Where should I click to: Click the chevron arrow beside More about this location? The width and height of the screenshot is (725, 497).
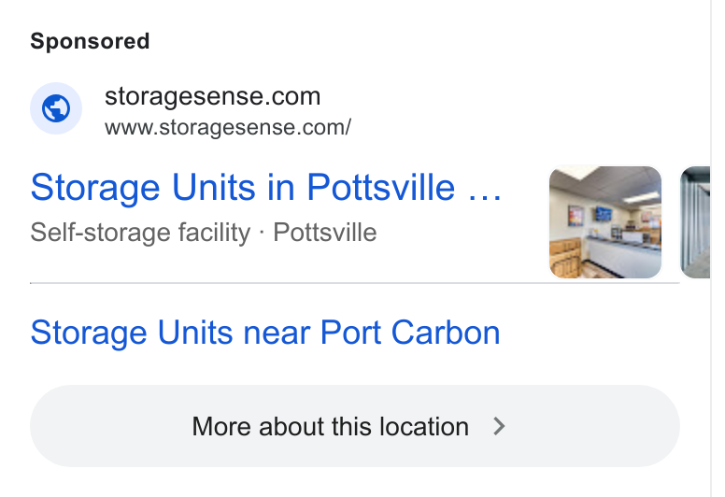click(499, 426)
